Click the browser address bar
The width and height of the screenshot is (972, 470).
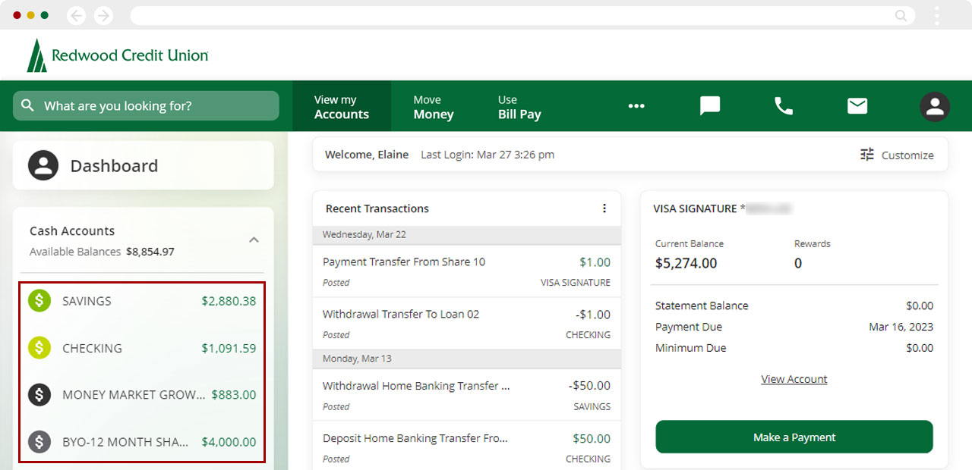522,15
